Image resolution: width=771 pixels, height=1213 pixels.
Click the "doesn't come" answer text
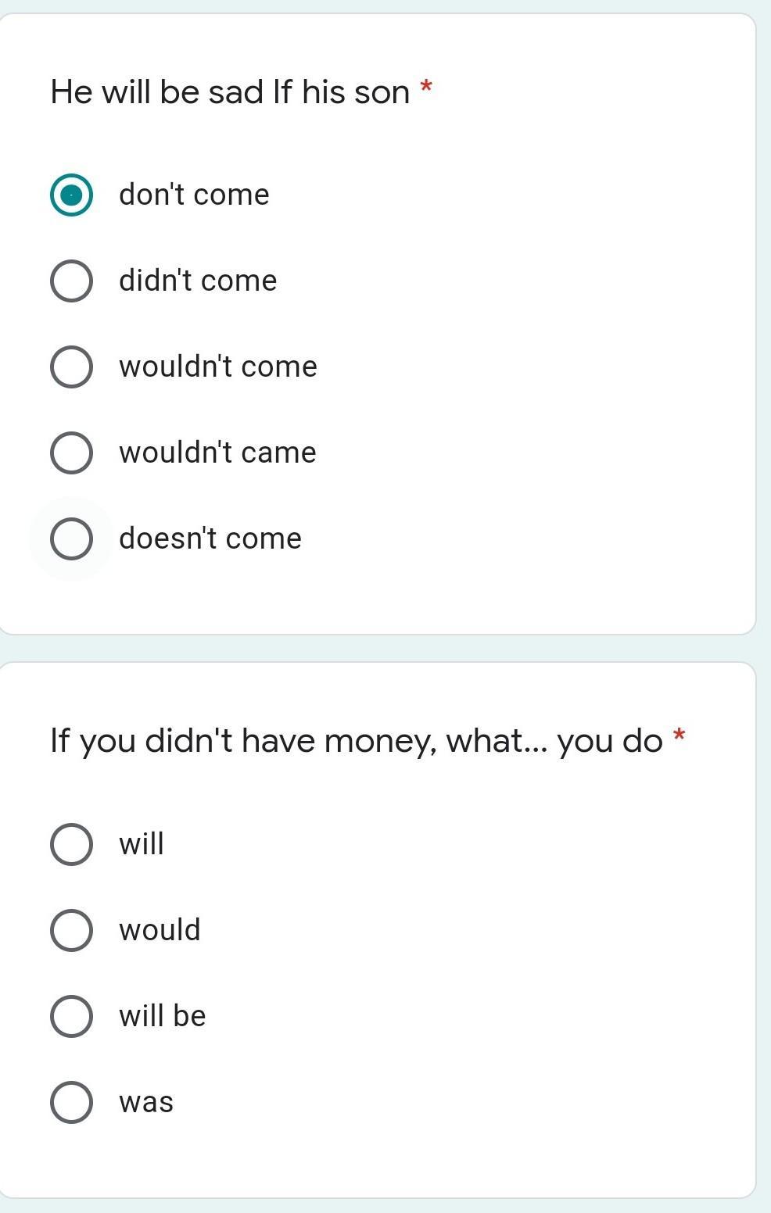[210, 539]
